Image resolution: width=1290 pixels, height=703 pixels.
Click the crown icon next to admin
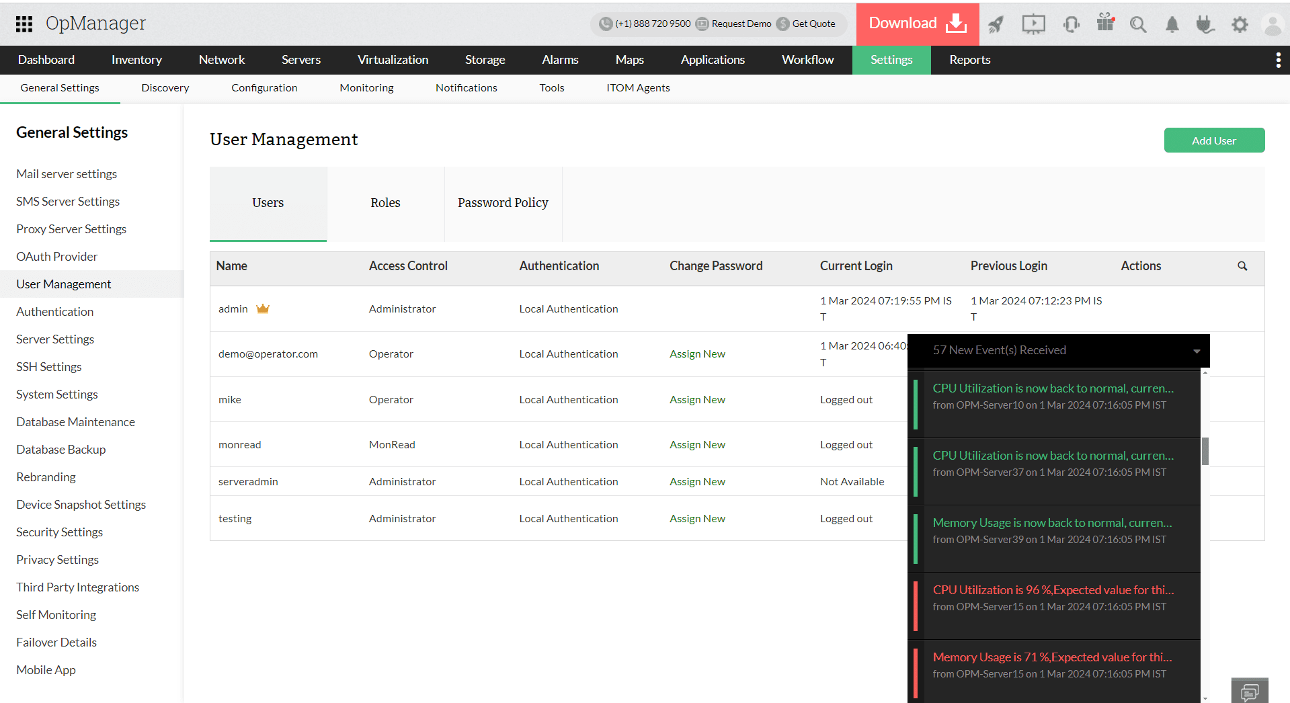263,308
